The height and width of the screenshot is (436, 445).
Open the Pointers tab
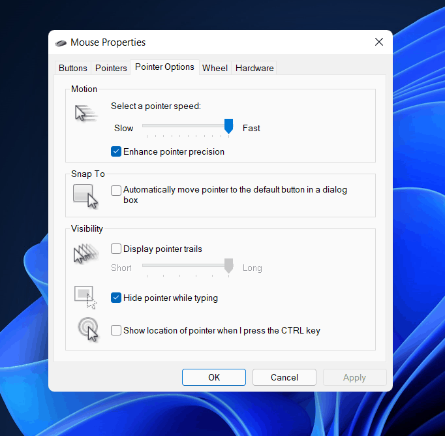[111, 68]
